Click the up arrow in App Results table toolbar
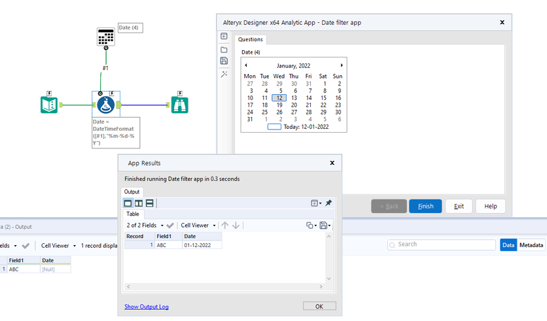547x321 pixels. pyautogui.click(x=225, y=226)
